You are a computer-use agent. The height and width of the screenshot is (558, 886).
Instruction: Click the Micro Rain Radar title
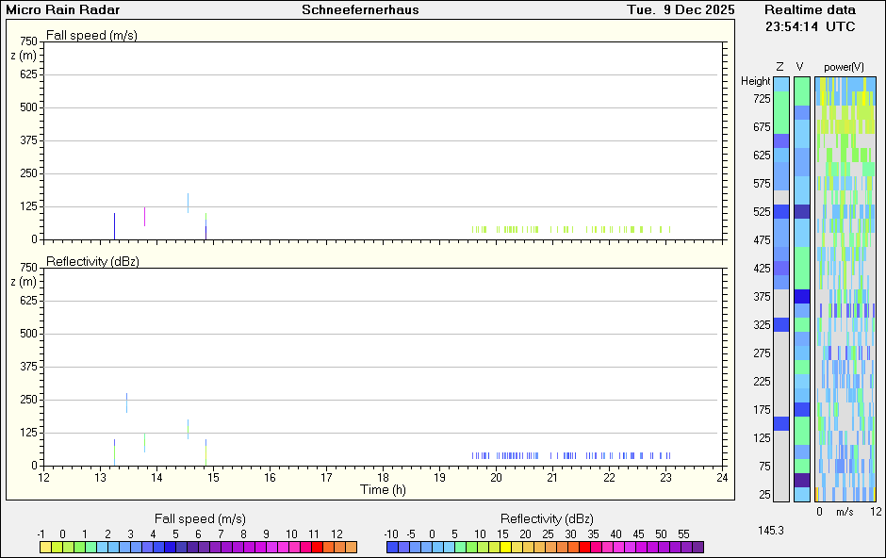point(63,10)
